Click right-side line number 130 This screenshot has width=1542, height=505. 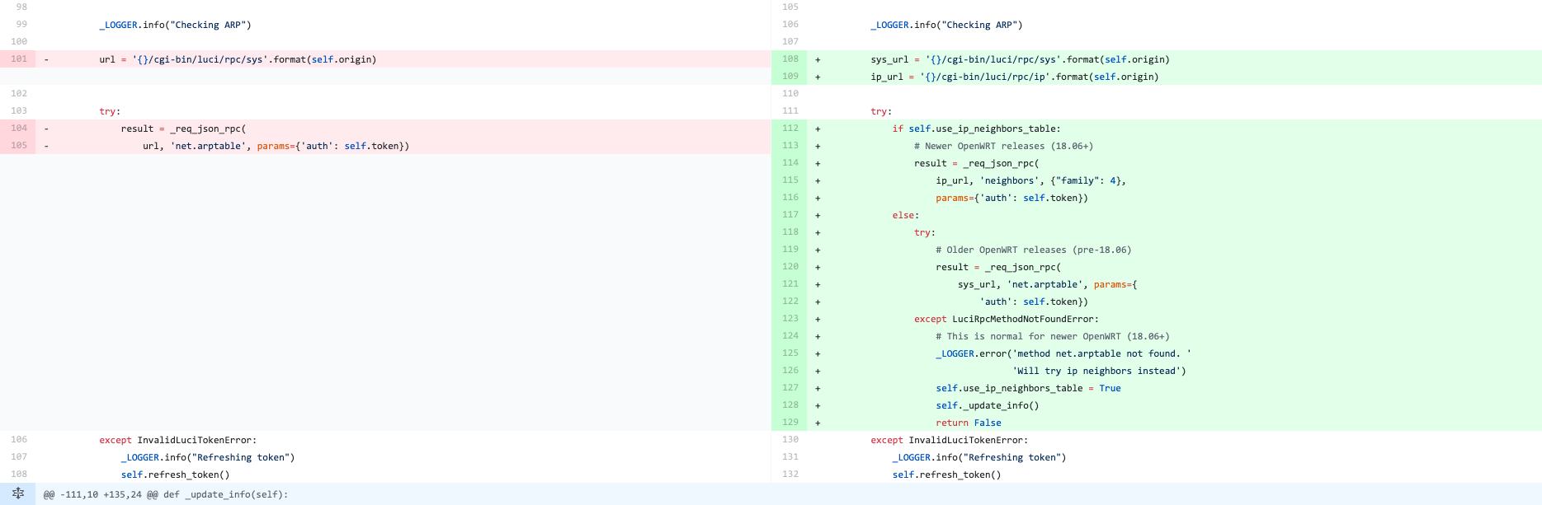pos(790,440)
